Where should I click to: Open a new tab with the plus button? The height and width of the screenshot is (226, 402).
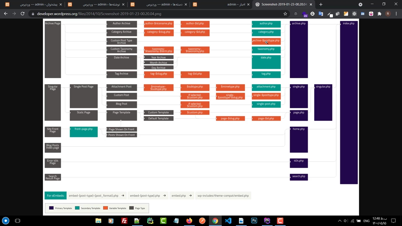(321, 4)
